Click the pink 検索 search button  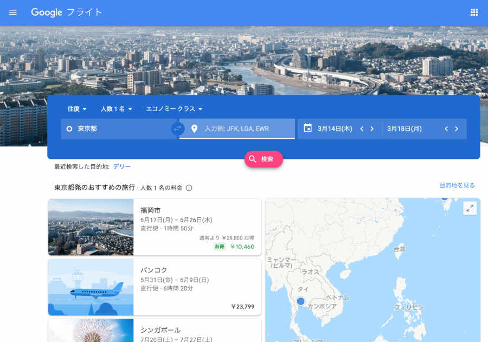pyautogui.click(x=264, y=159)
